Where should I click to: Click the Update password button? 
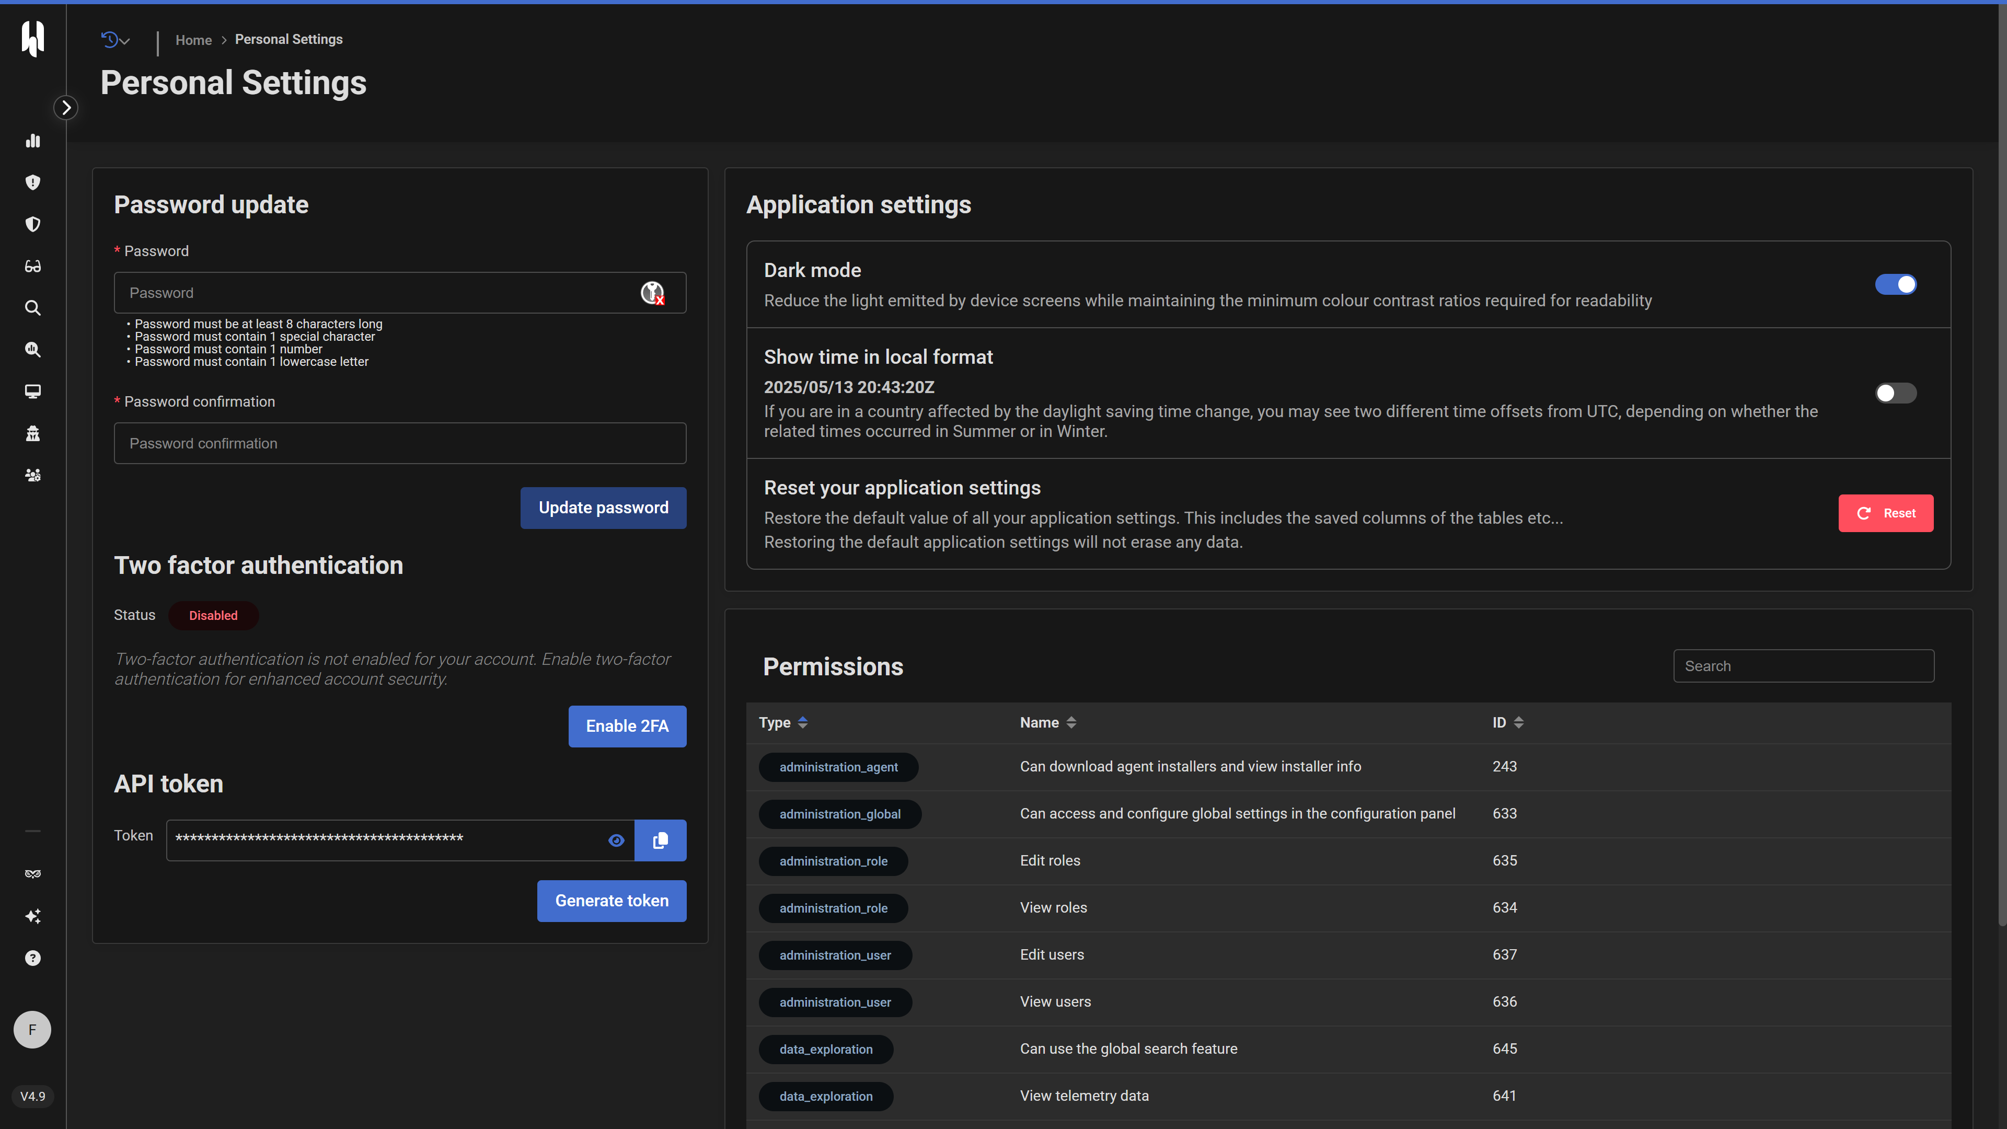603,508
